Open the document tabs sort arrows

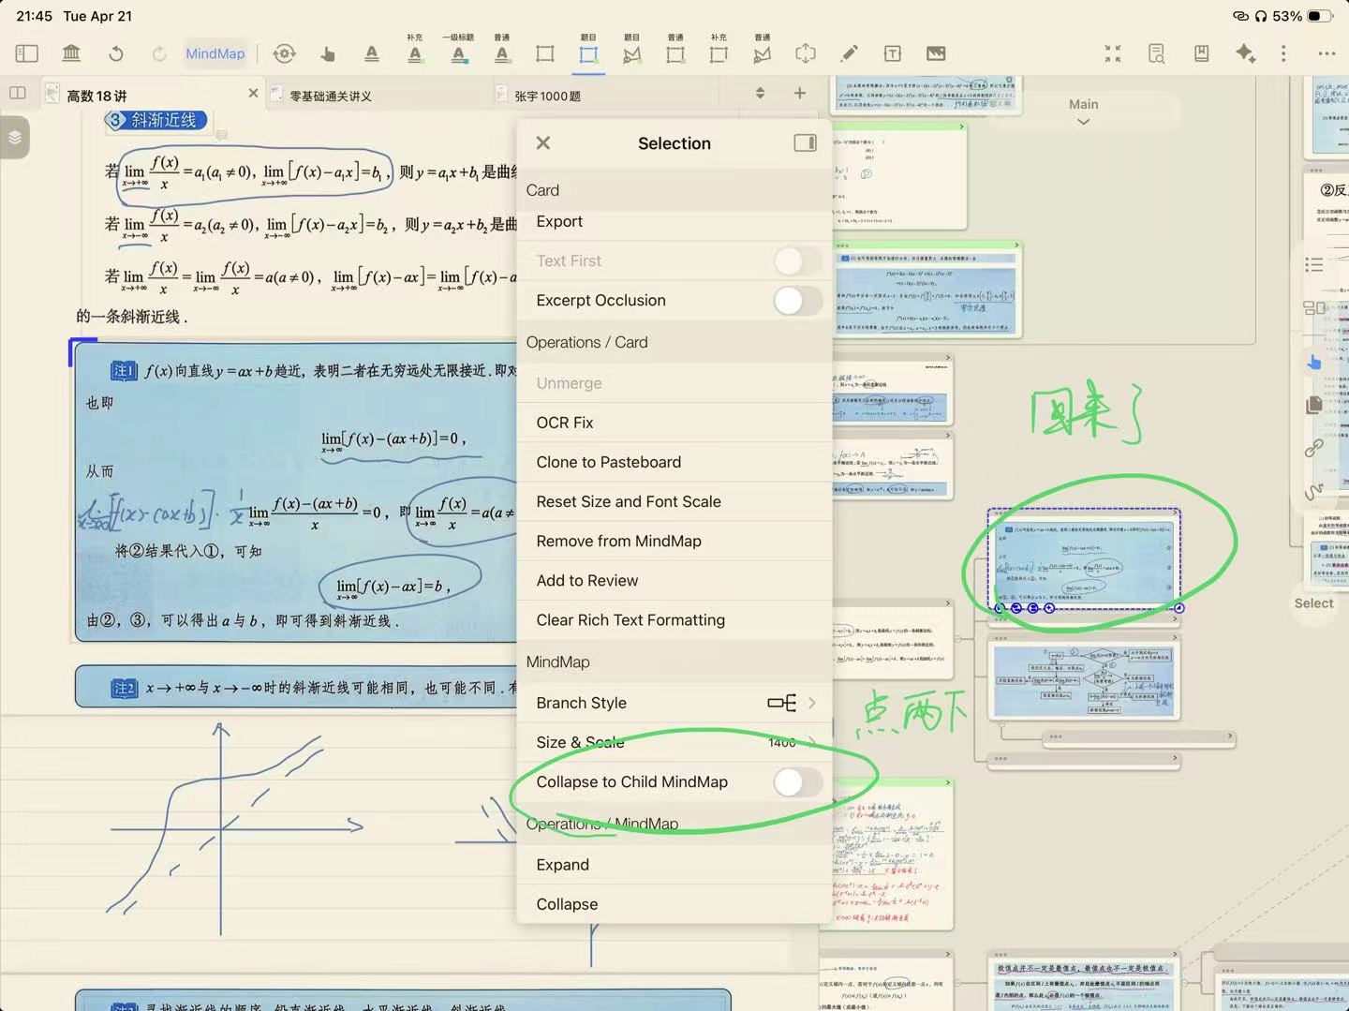tap(760, 93)
